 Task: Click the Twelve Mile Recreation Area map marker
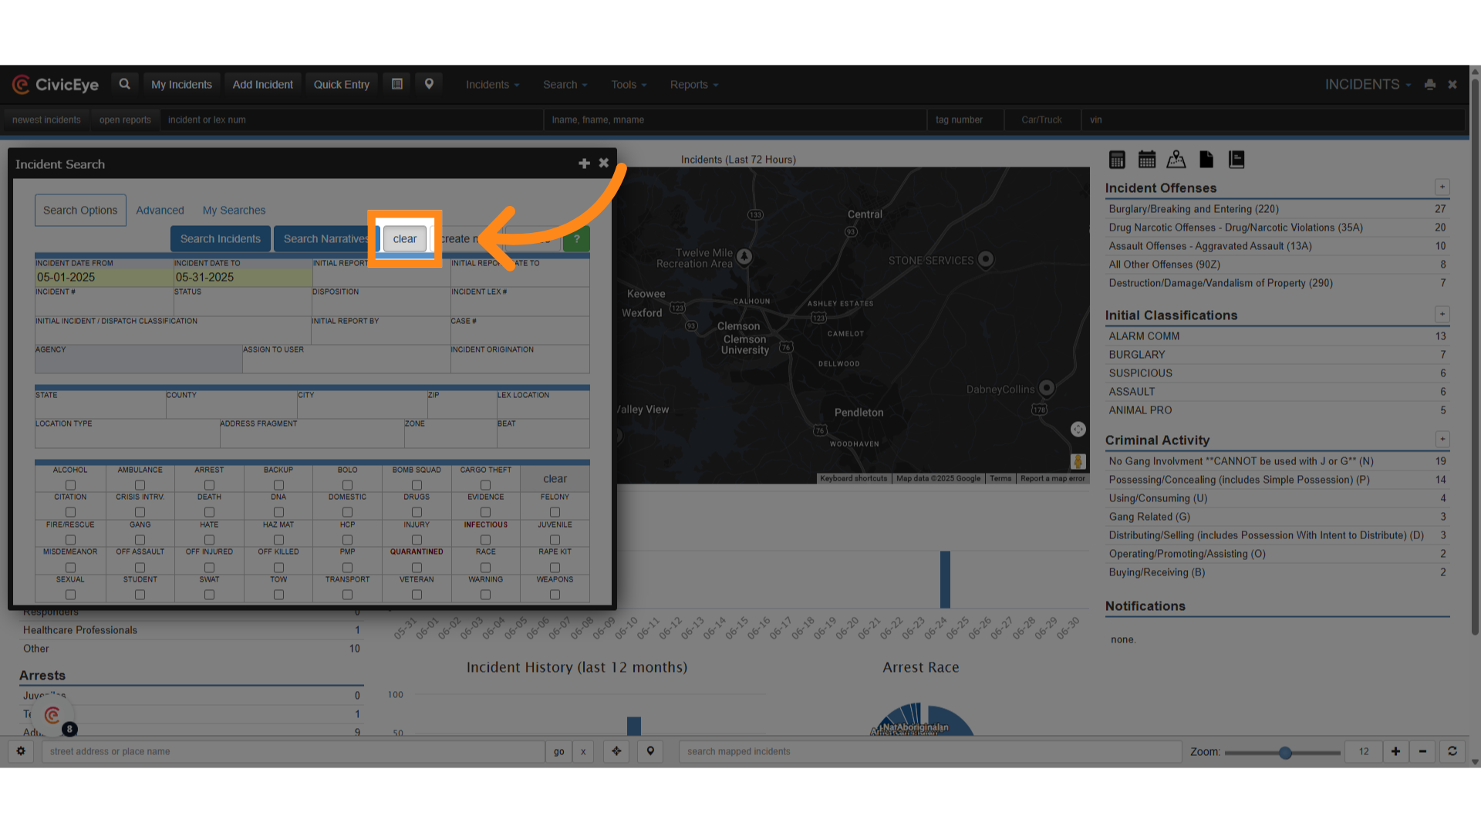pos(744,256)
